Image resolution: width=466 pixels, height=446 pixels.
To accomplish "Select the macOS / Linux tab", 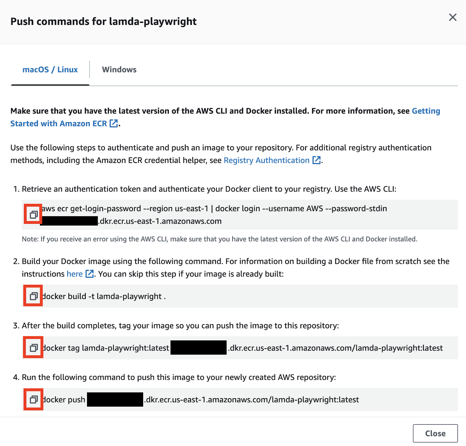I will pyautogui.click(x=50, y=69).
